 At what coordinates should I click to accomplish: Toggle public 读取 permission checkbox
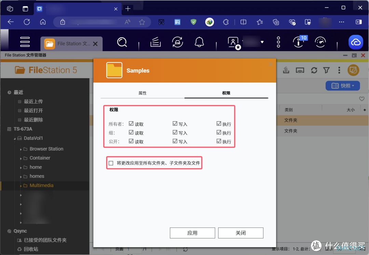click(131, 141)
